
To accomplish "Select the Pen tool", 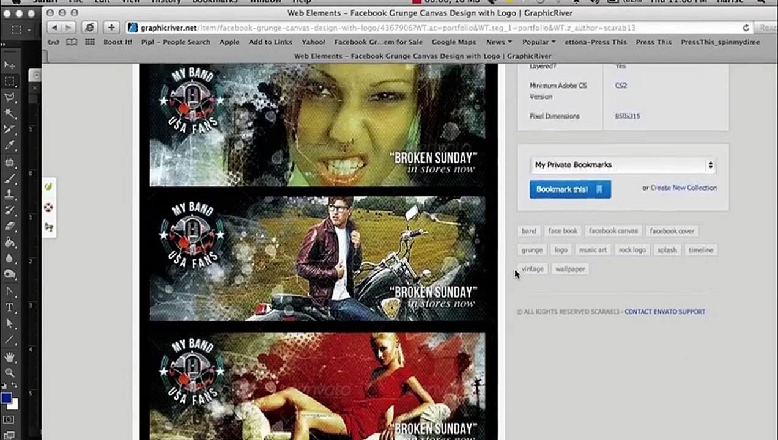I will pos(9,291).
